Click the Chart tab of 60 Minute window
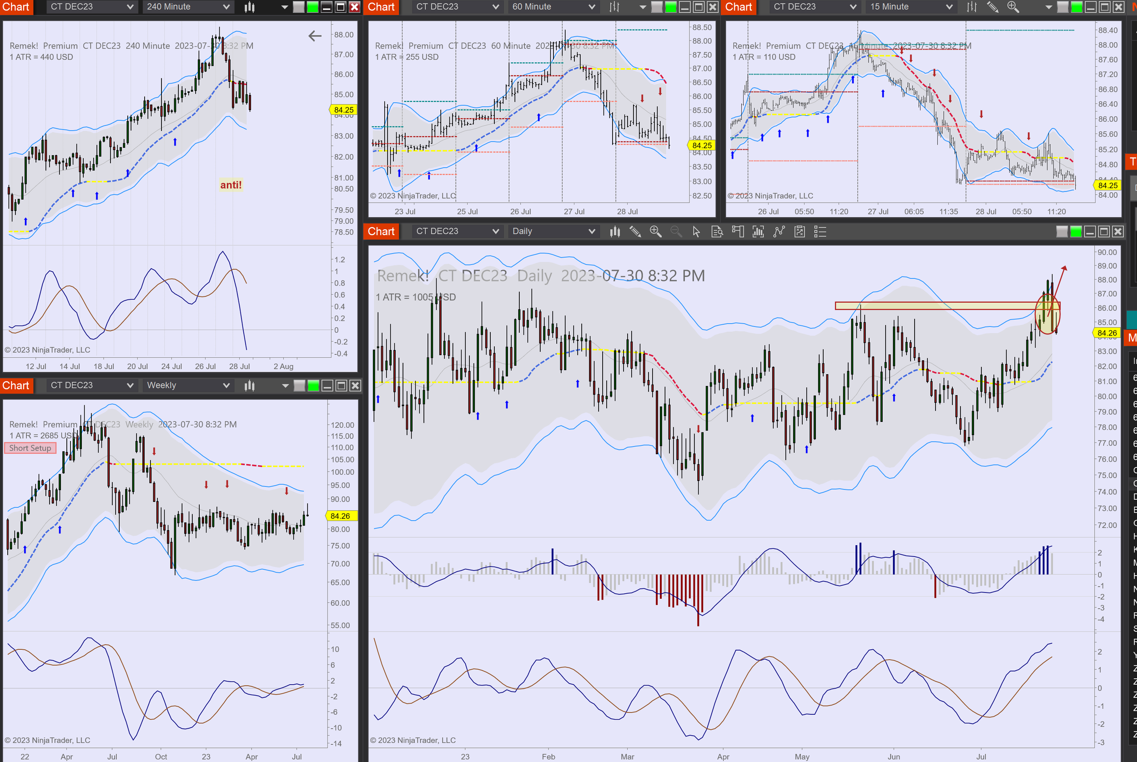The height and width of the screenshot is (762, 1137). (x=381, y=7)
